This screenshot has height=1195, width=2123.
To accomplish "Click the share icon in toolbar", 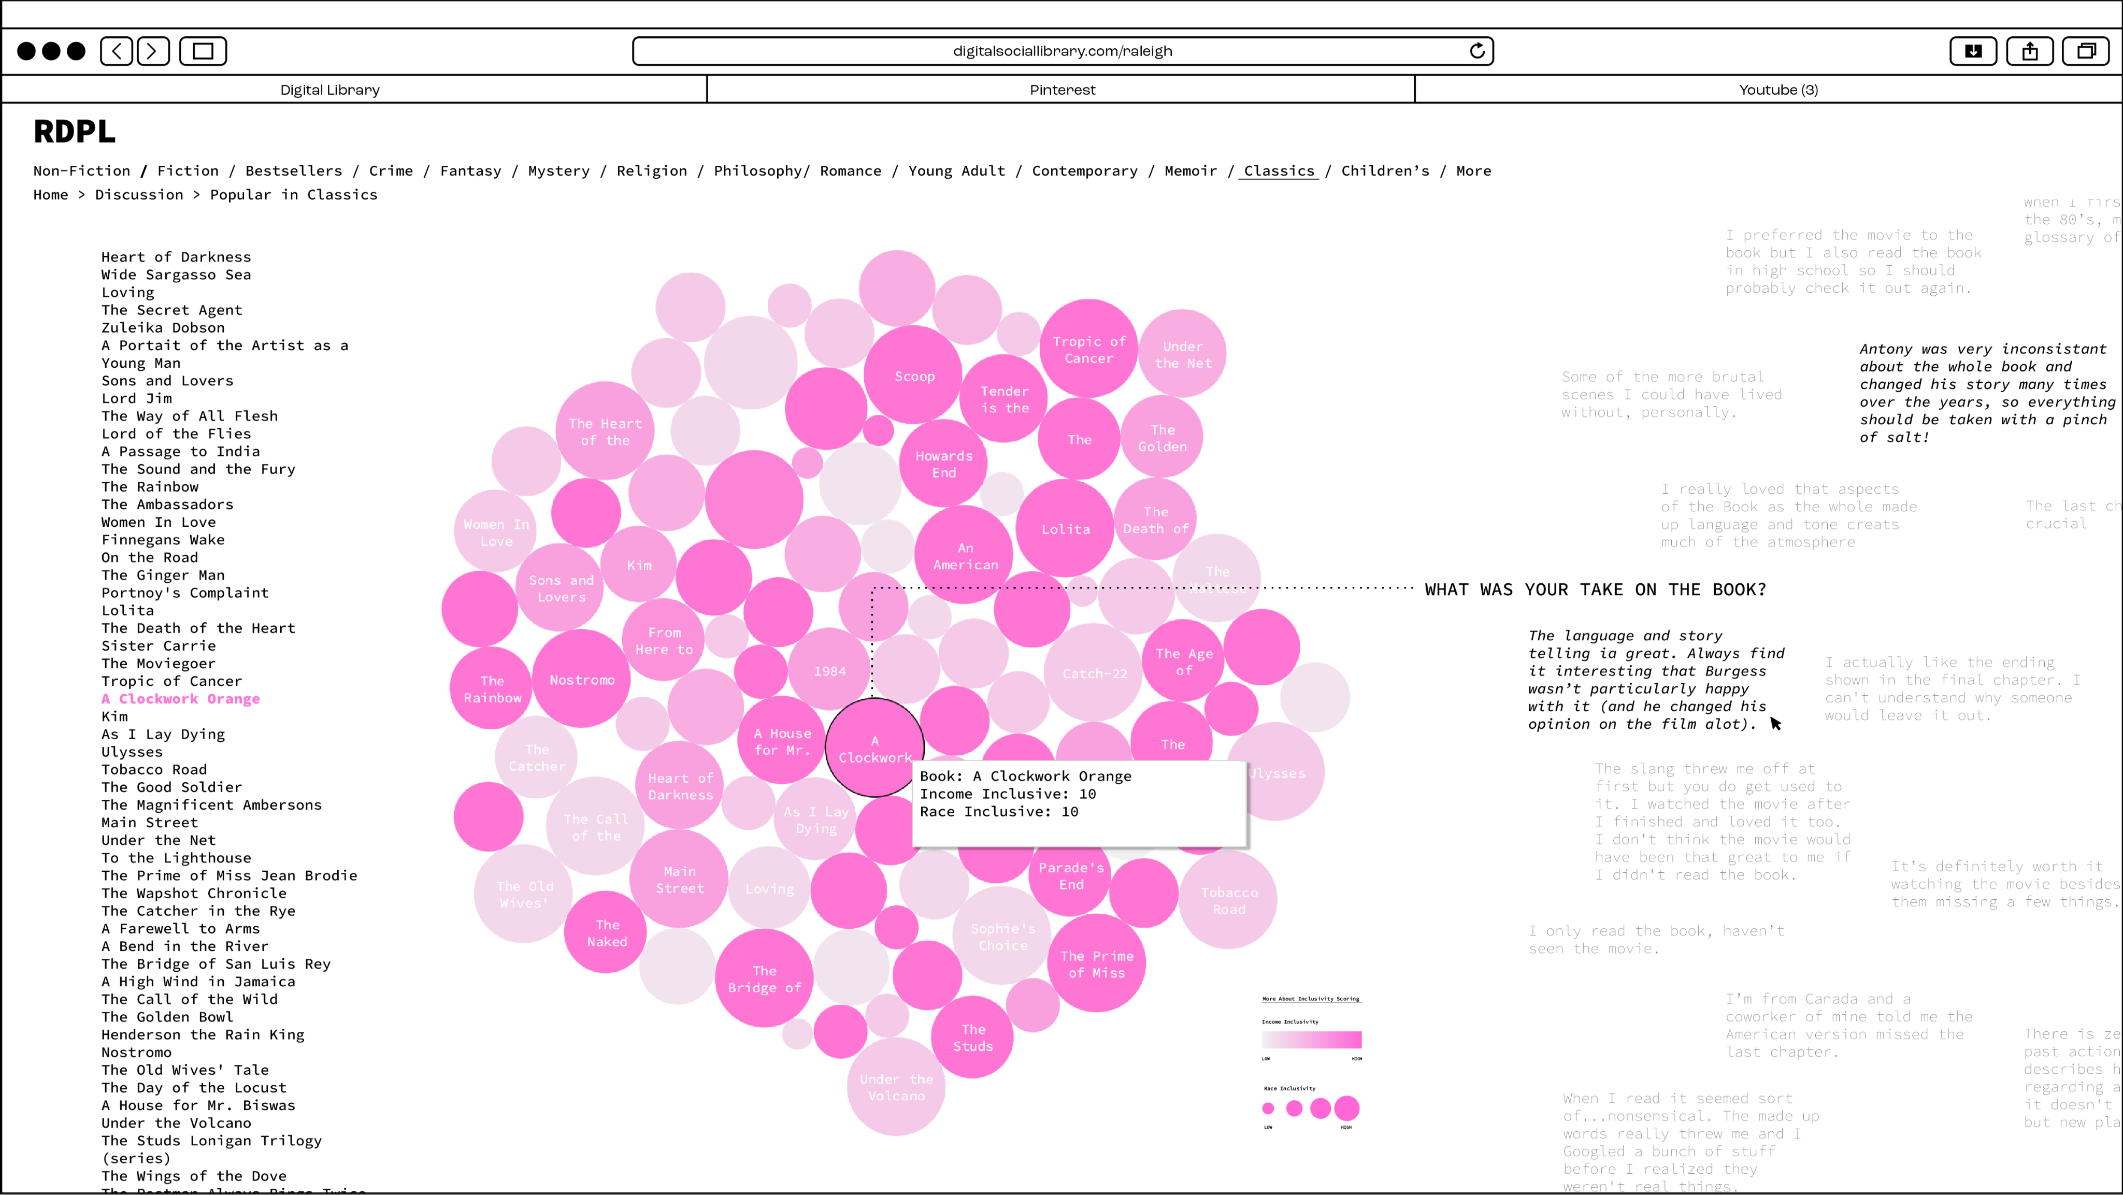I will coord(2030,51).
